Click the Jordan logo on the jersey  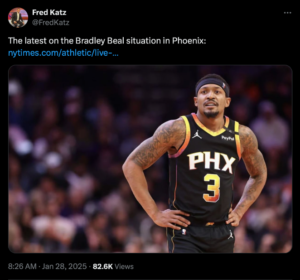[x=196, y=134]
